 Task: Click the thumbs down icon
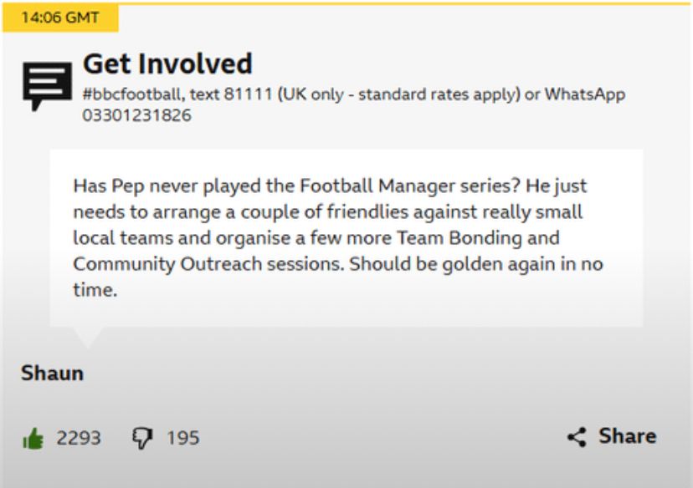[141, 438]
